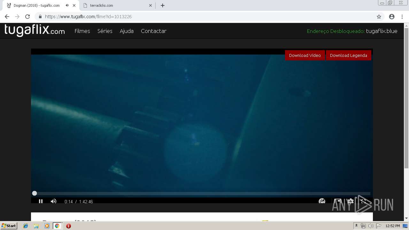Open the Séries menu
The height and width of the screenshot is (230, 409).
coord(105,31)
